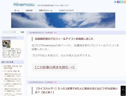
Task: Click first post's 2013年 date text
Action: pyautogui.click(x=37, y=33)
